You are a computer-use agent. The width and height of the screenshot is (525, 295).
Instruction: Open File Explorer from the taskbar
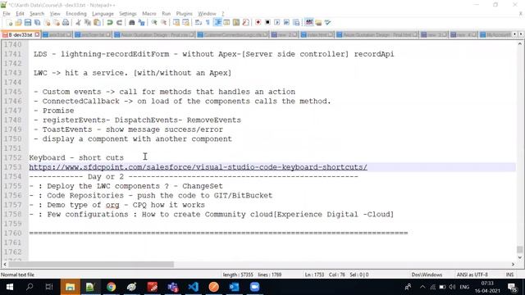(70, 287)
